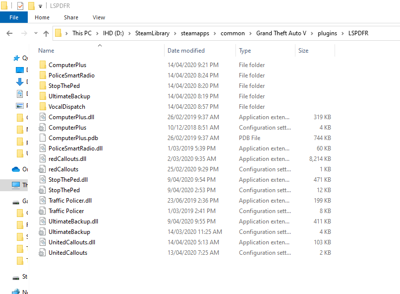Expand the chevron after This PC breadcrumb
This screenshot has height=294, width=400.
(97, 33)
